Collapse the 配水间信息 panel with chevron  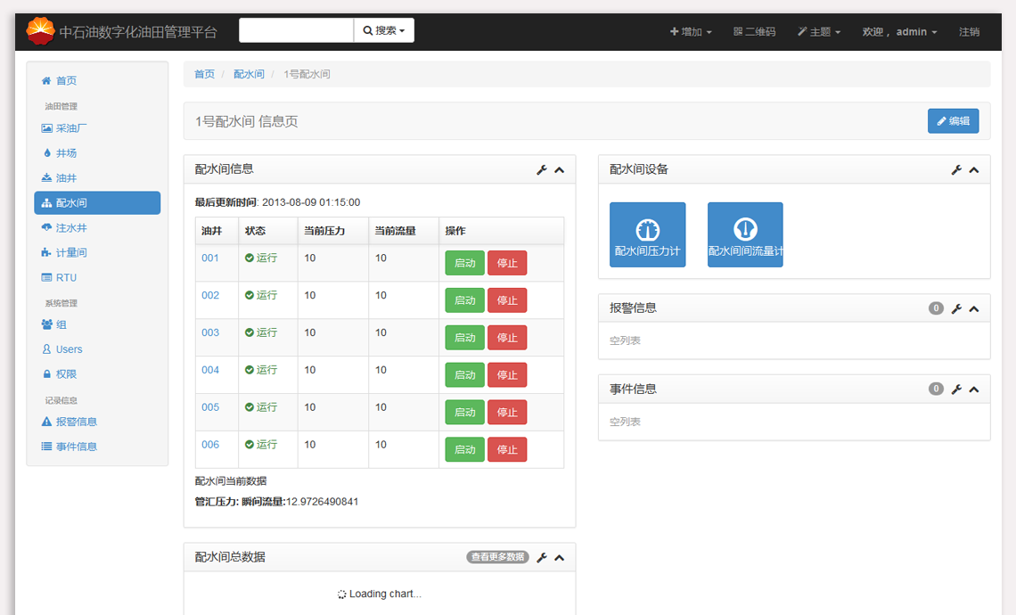560,170
